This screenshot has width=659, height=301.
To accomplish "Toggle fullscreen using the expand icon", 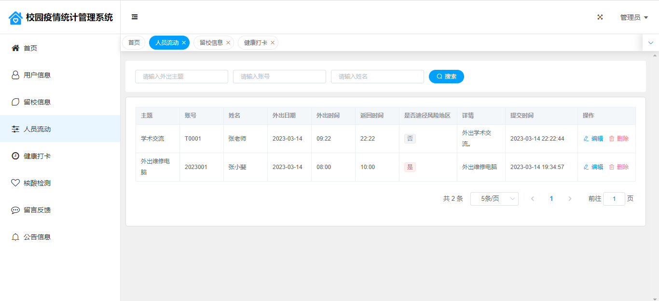I will (600, 17).
